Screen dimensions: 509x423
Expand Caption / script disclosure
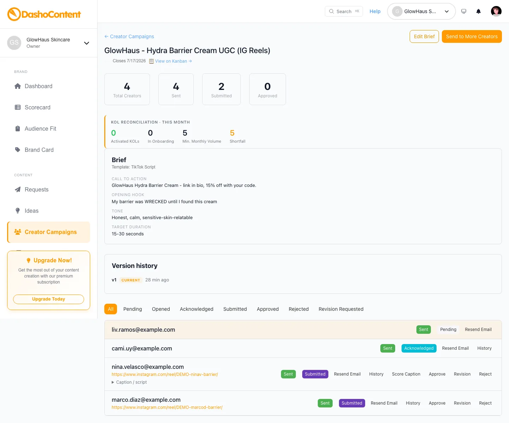pos(129,382)
